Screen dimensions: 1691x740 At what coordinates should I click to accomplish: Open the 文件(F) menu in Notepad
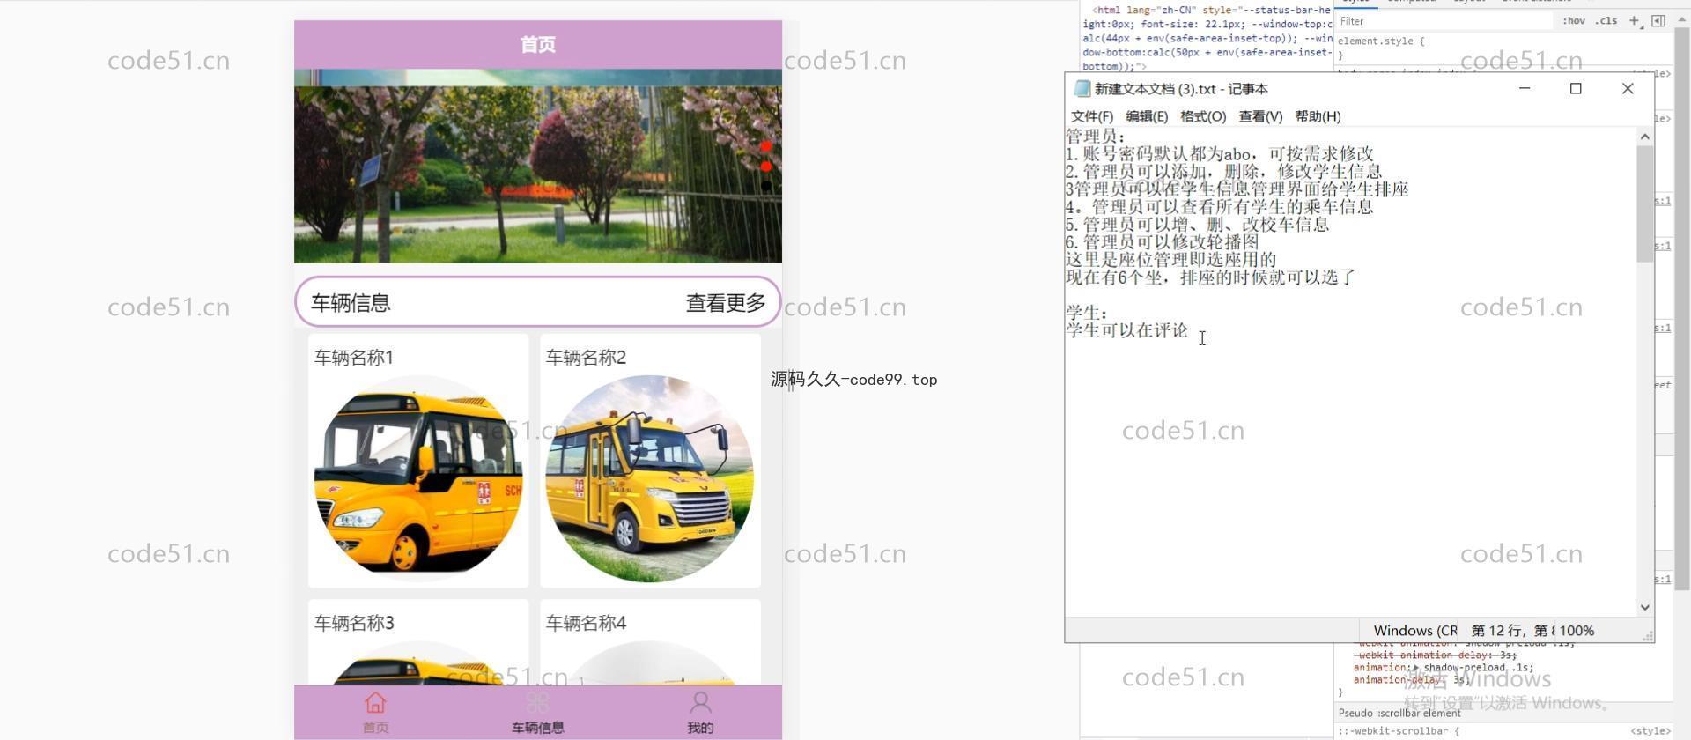(x=1091, y=116)
